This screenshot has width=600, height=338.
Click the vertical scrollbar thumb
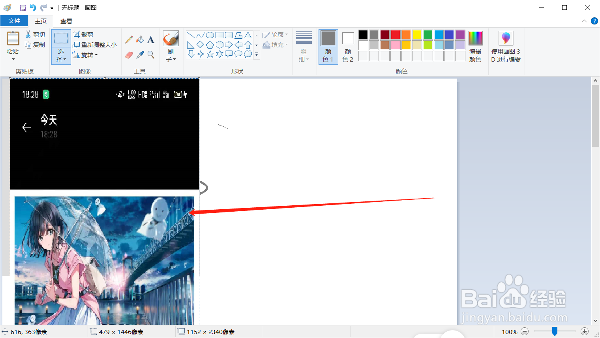pos(595,116)
